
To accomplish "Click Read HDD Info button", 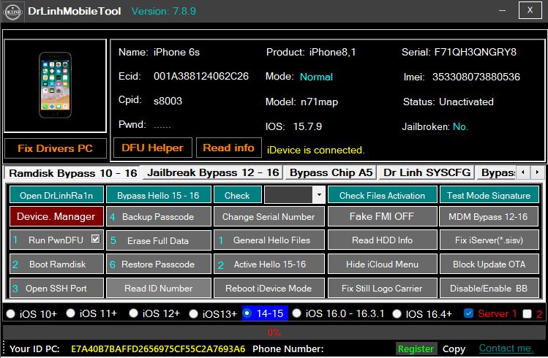I will 383,240.
